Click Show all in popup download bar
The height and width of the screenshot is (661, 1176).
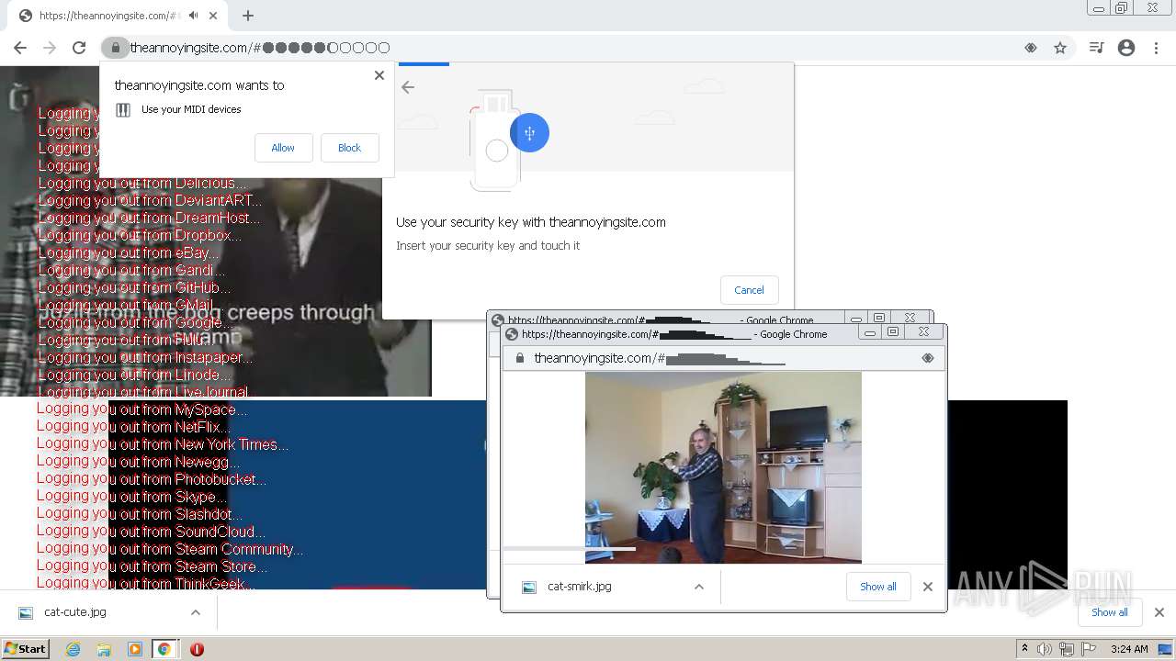click(877, 587)
